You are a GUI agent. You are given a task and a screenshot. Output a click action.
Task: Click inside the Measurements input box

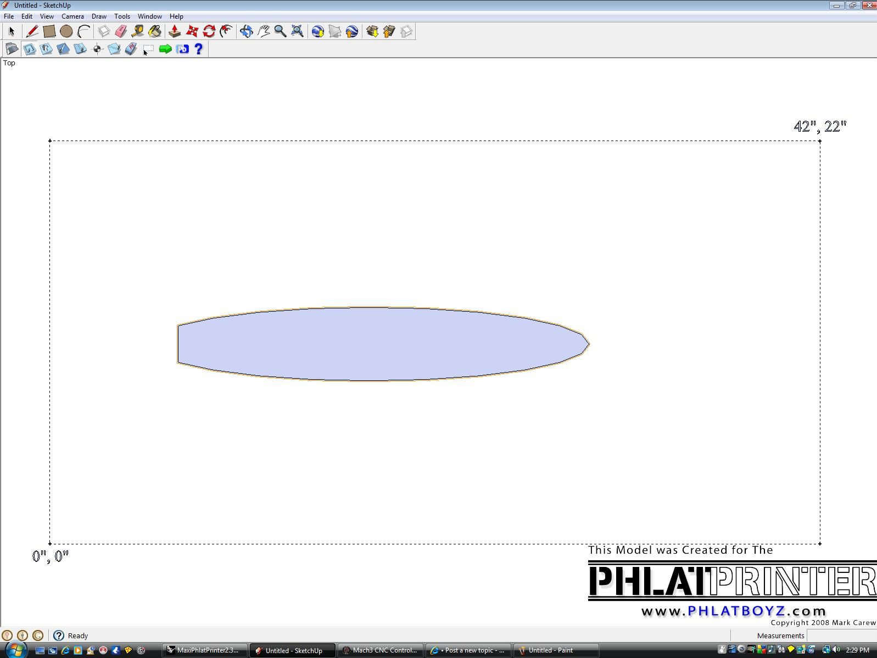[841, 635]
